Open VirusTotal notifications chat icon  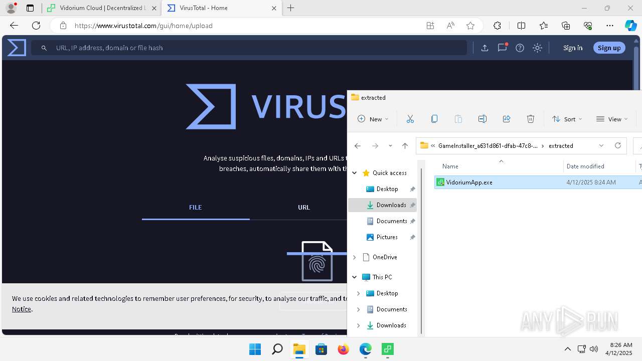tap(502, 48)
